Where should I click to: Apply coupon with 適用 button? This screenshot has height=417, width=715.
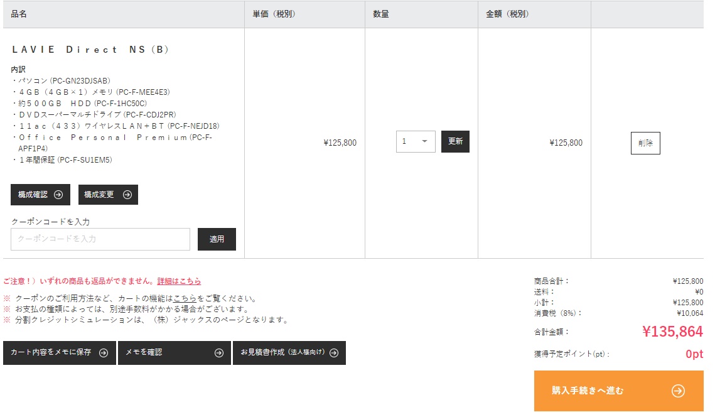(x=217, y=239)
